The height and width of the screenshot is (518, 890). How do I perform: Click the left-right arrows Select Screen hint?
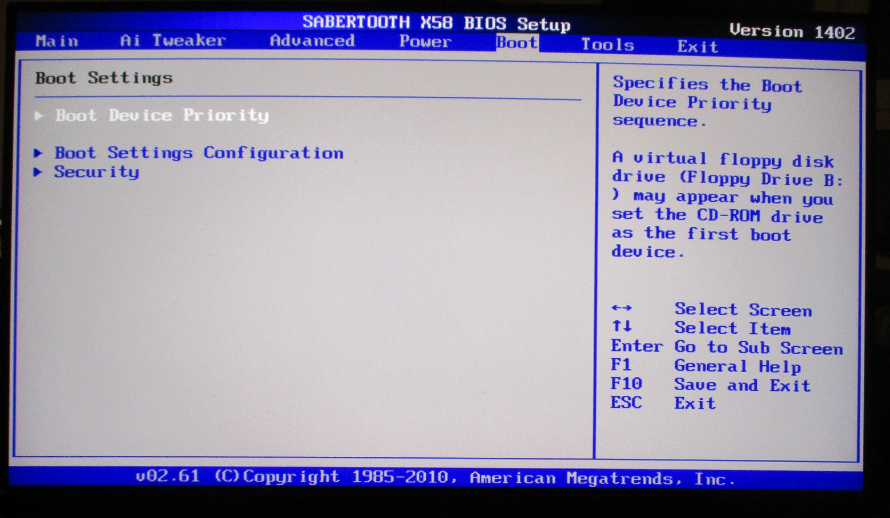click(711, 309)
